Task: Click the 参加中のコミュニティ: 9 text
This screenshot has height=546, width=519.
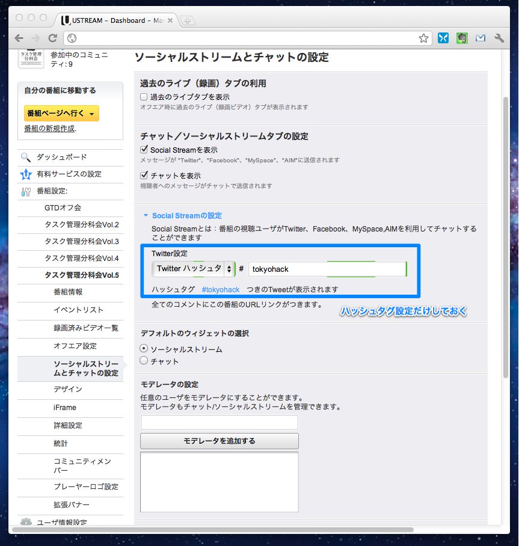Action: (79, 59)
